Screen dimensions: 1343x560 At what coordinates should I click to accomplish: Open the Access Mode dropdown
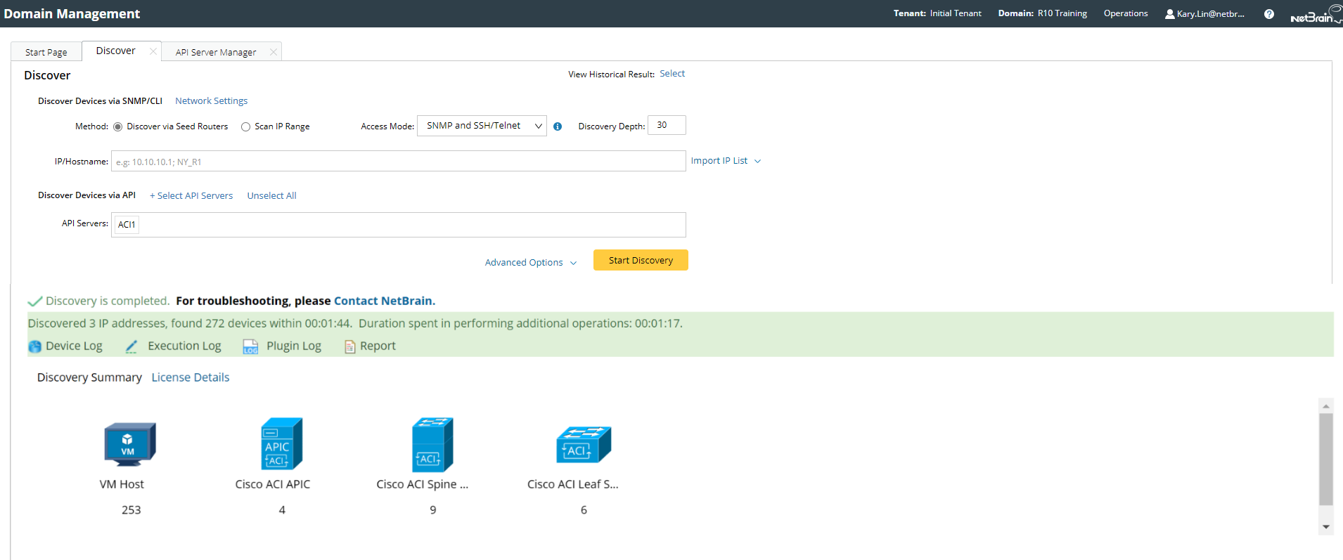tap(482, 126)
